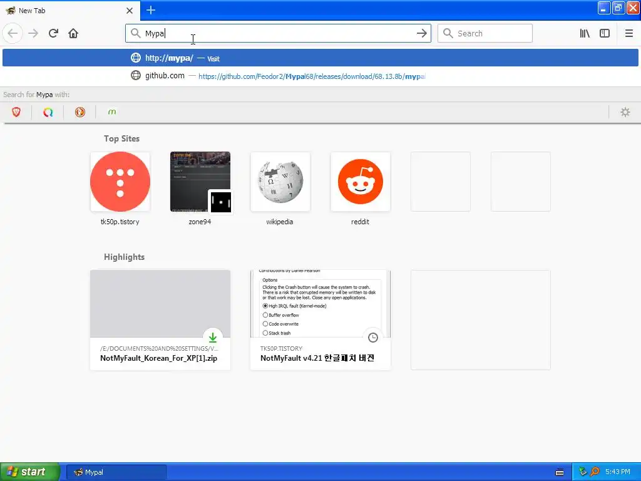The height and width of the screenshot is (481, 641).
Task: Select the Mypal taskbar button
Action: click(116, 472)
